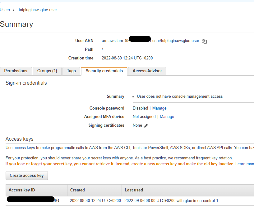Image resolution: width=254 pixels, height=207 pixels.
Task: Click the totpluginawsglue-user breadcrumb text
Action: coord(38,10)
